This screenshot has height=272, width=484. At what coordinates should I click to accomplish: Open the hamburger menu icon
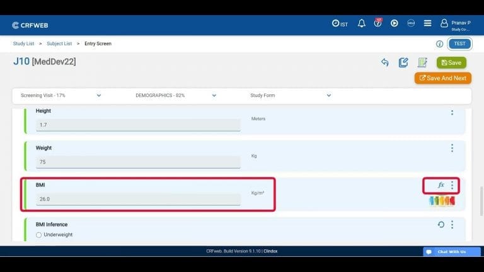click(427, 23)
